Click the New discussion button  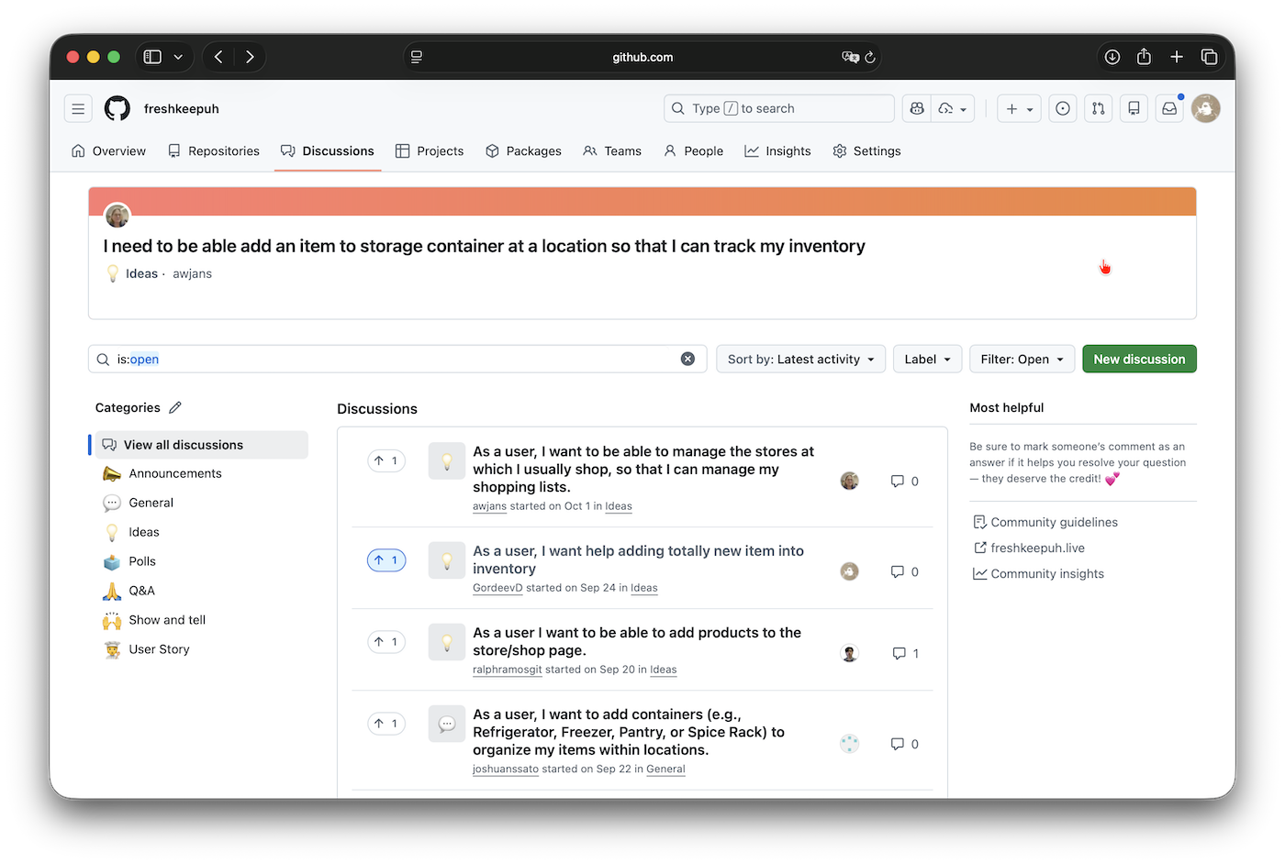tap(1139, 359)
